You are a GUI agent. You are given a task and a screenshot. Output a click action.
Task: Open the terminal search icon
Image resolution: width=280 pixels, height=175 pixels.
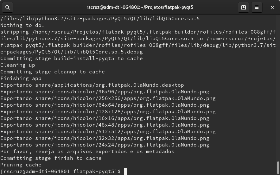8,7
